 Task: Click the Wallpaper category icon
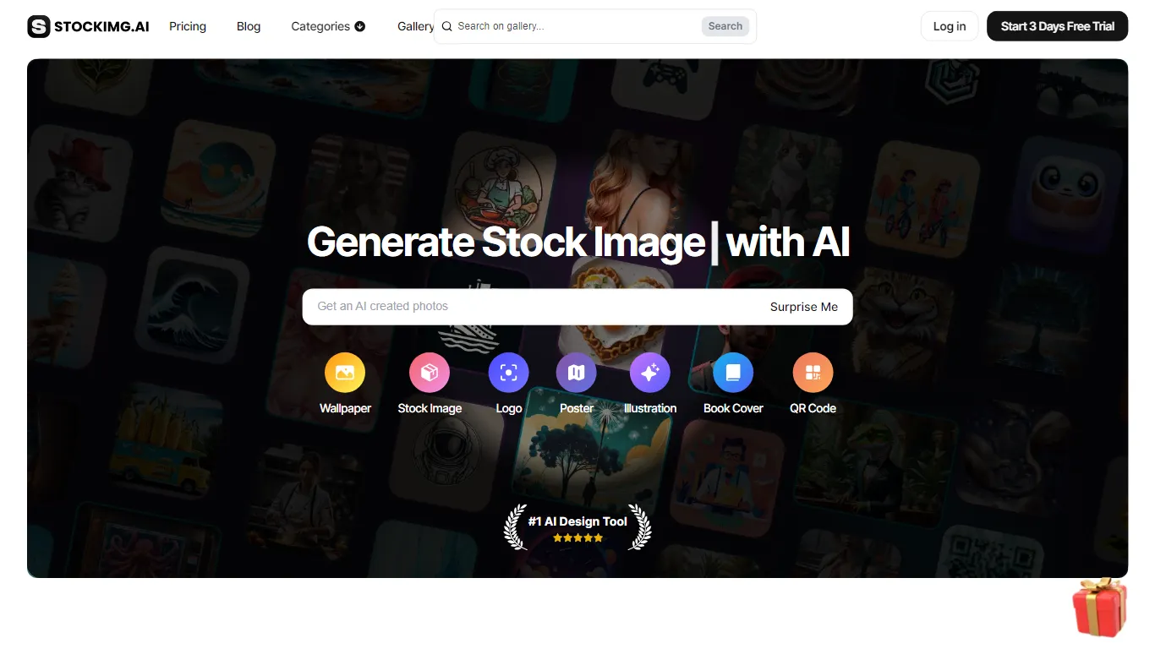pyautogui.click(x=345, y=373)
